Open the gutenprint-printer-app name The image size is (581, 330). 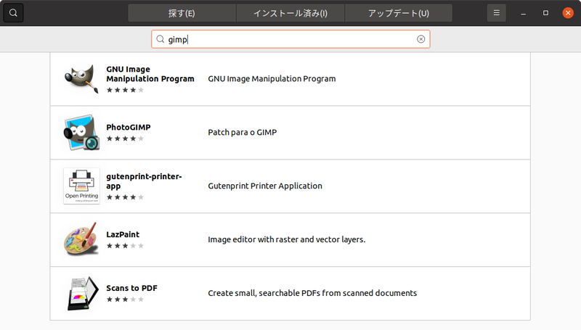(x=144, y=181)
